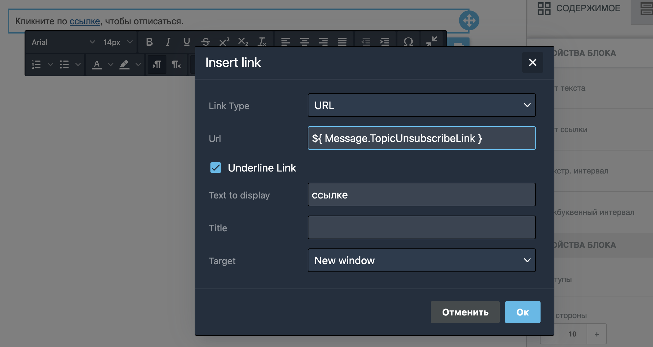Screen dimensions: 653x347
Task: Apply subscript formatting
Action: [x=243, y=42]
